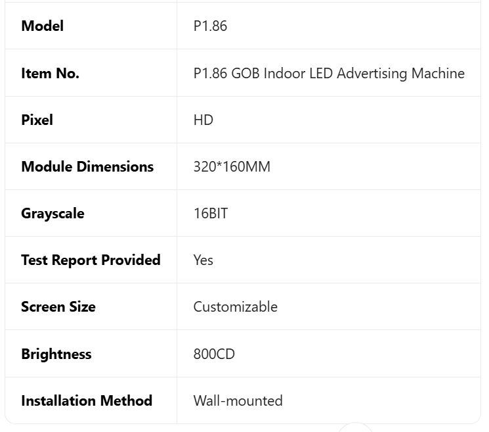This screenshot has width=489, height=432.
Task: Select the Customizable screen size value
Action: [x=236, y=307]
